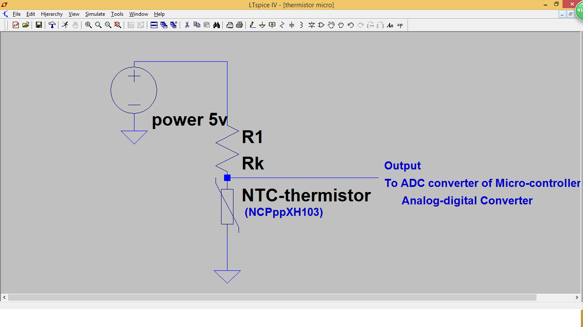Image resolution: width=583 pixels, height=327 pixels.
Task: Copy with the duplicate pages icon
Action: pos(197,25)
